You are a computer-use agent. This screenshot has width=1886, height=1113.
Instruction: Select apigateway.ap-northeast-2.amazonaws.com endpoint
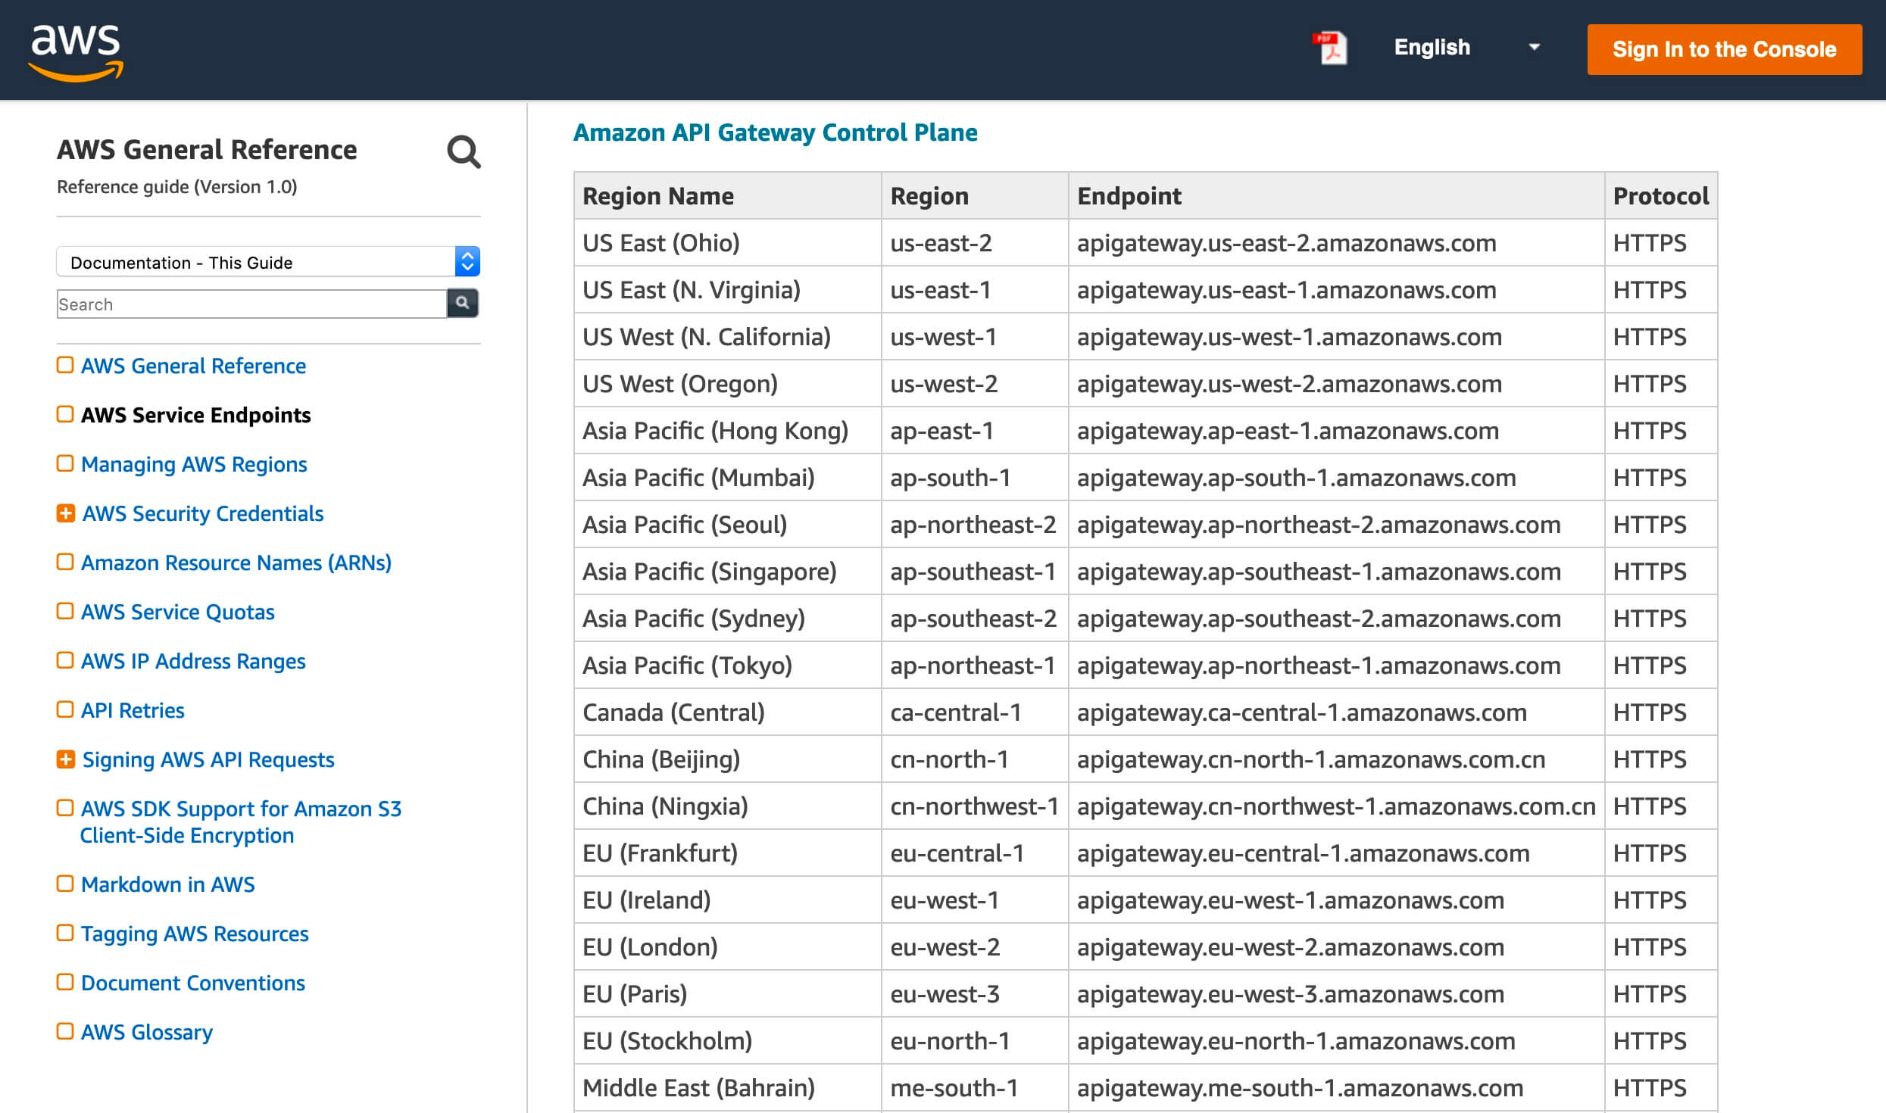(x=1336, y=525)
